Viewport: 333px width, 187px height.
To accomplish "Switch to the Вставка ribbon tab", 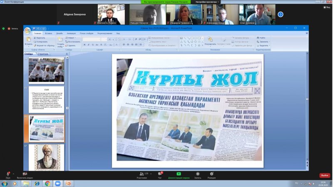I will [x=49, y=33].
